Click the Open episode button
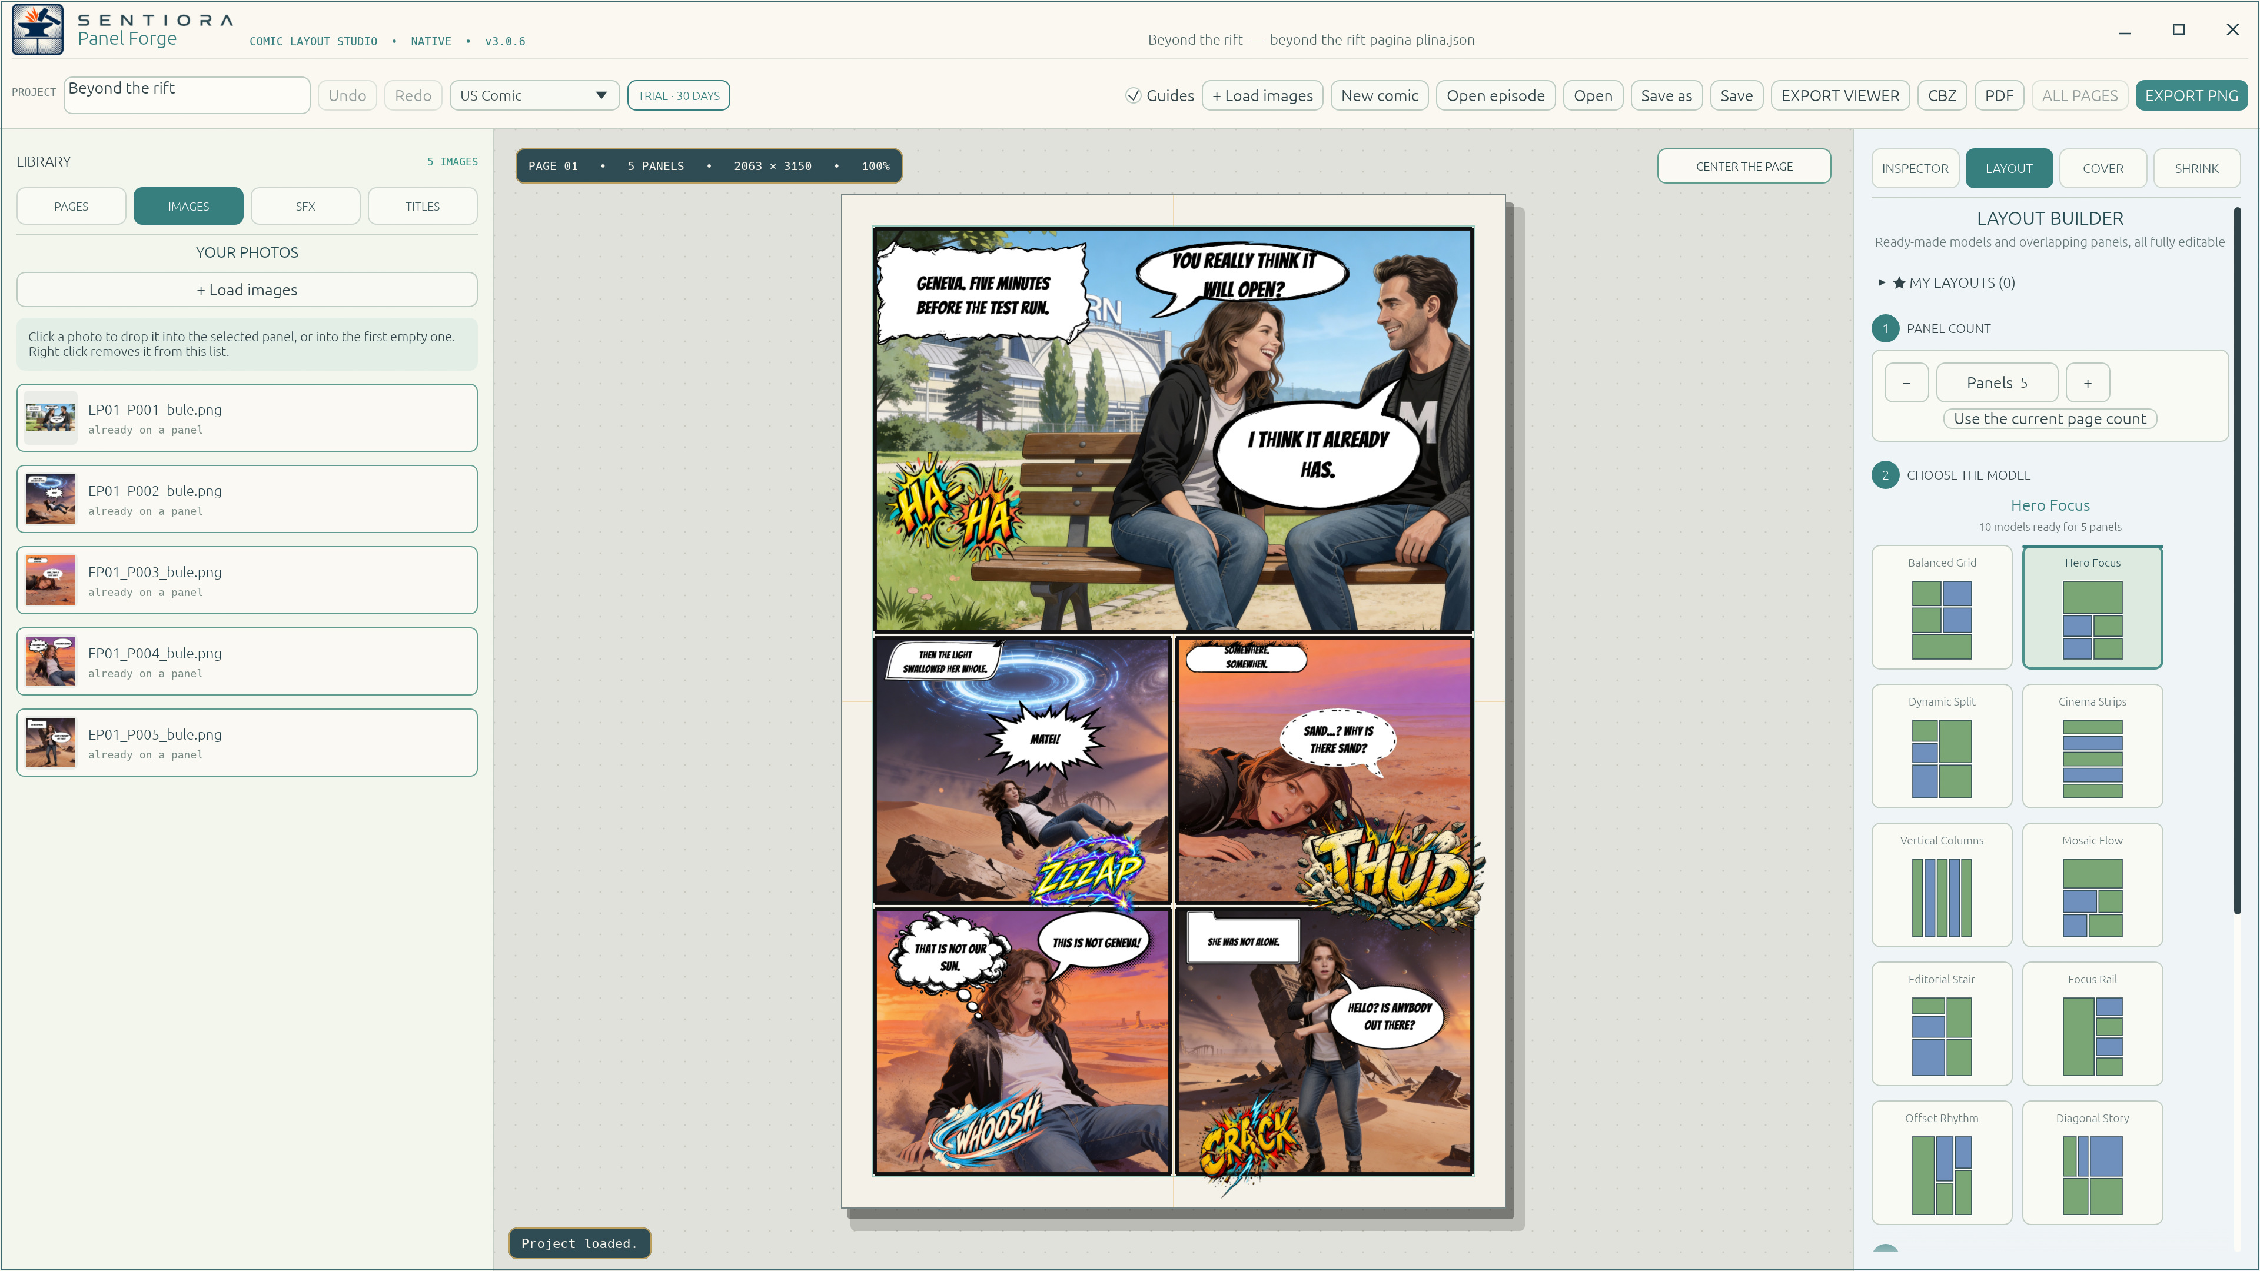This screenshot has height=1271, width=2260. (1495, 95)
